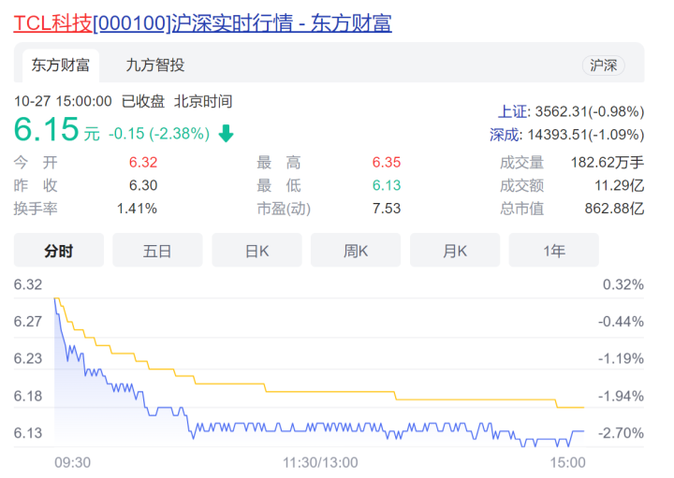Select the 1年 chart tab
674x478 pixels.
coord(553,251)
